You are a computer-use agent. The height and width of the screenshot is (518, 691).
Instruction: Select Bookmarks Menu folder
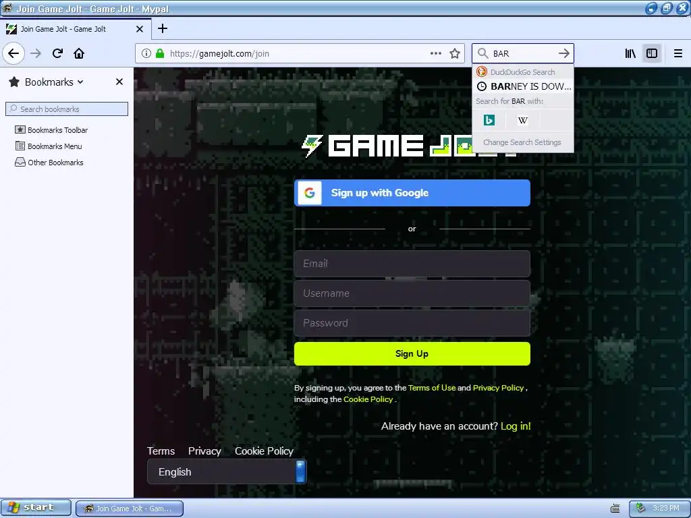49,146
